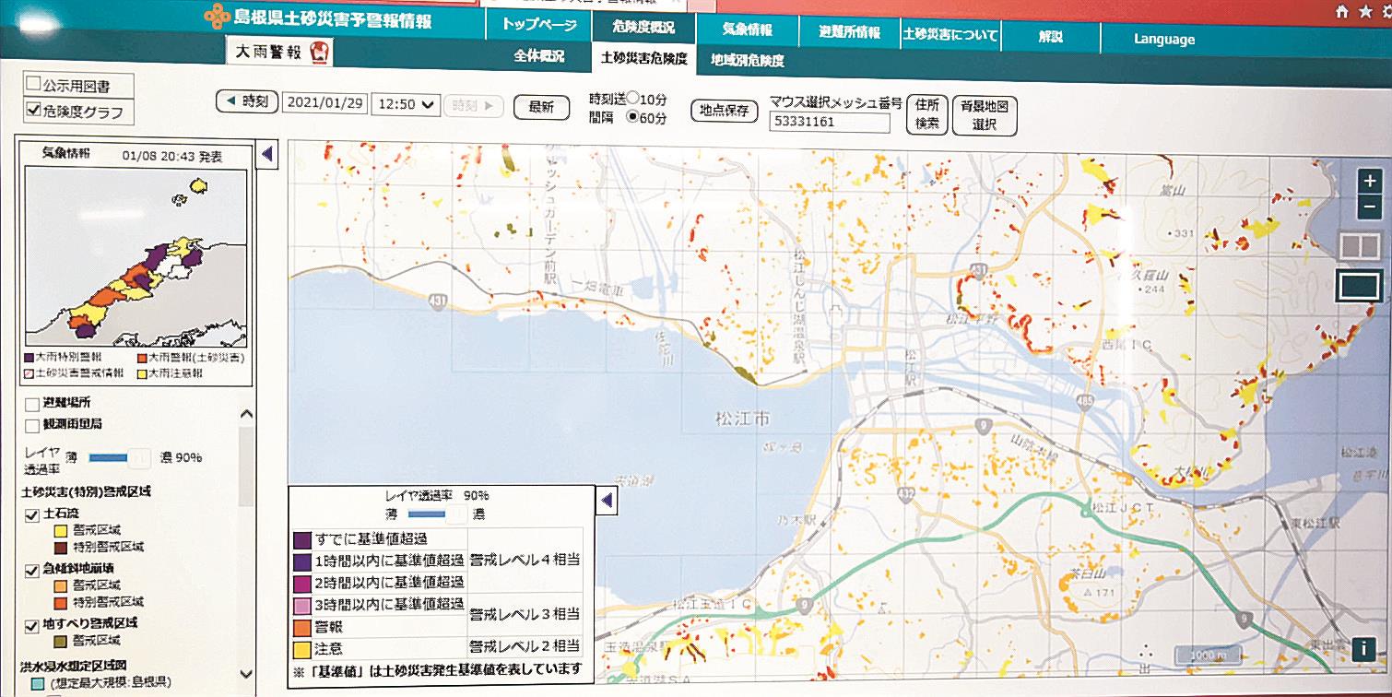Collapse the legend panel using its arrow

(607, 502)
